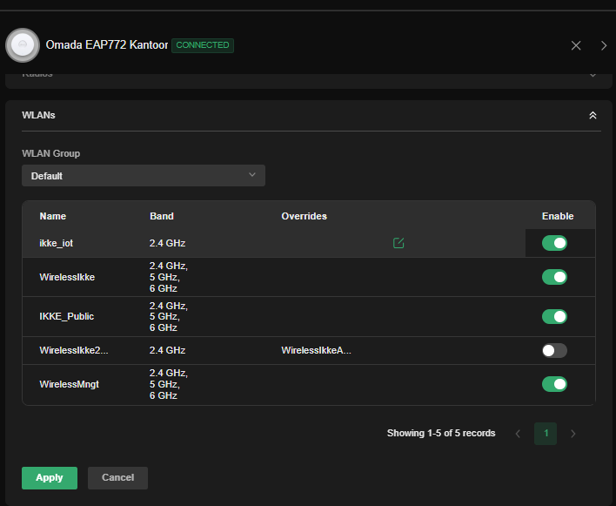Viewport: 616px width, 506px height.
Task: Click the access point device icon
Action: pyautogui.click(x=23, y=45)
